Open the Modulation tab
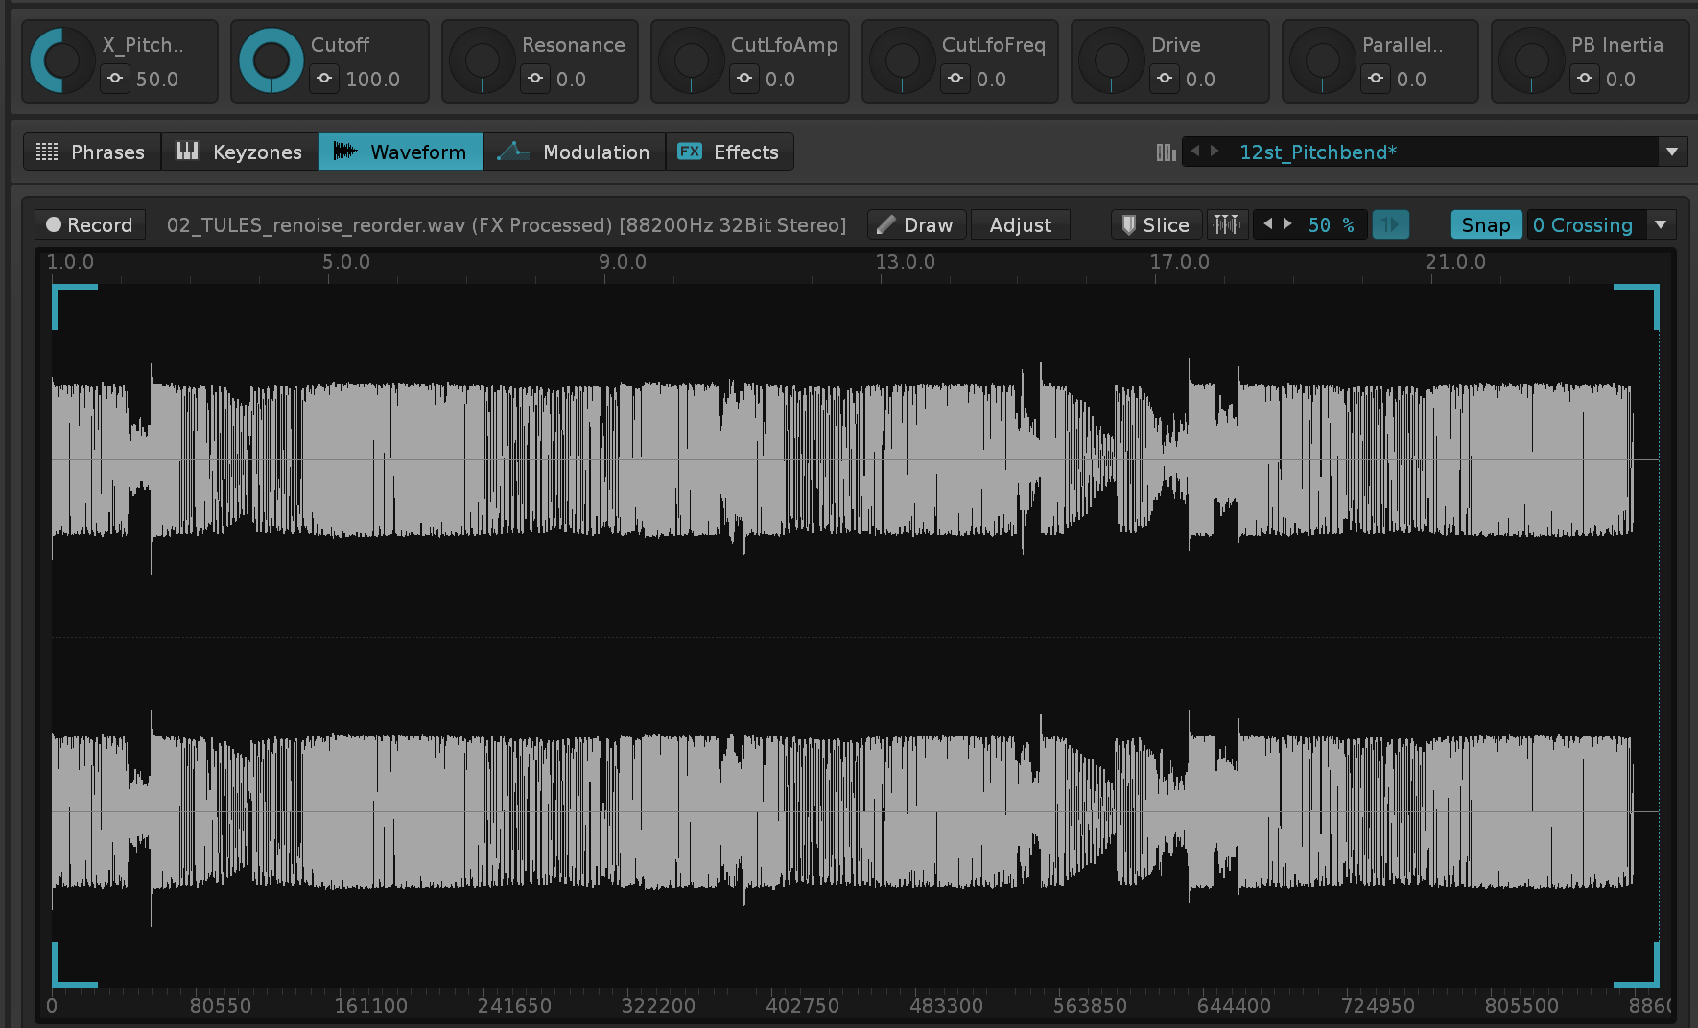 tap(575, 152)
